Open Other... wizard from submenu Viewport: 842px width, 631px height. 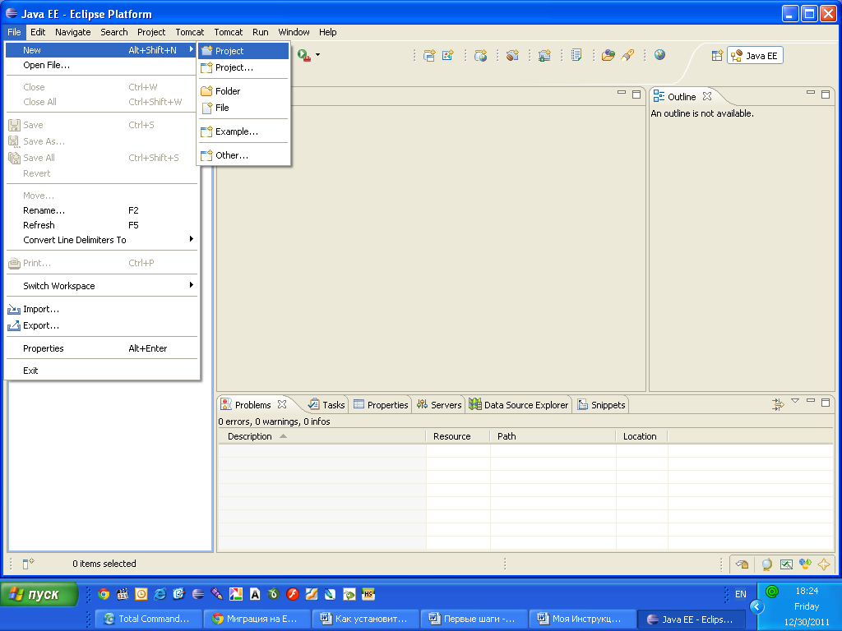click(243, 155)
